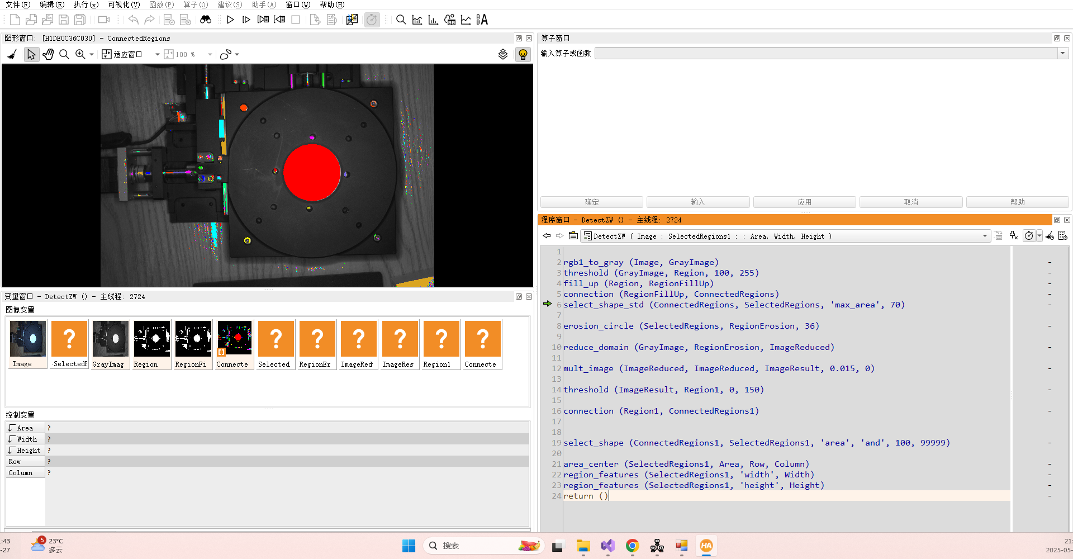Clear the graphics window with broom icon

click(x=12, y=54)
